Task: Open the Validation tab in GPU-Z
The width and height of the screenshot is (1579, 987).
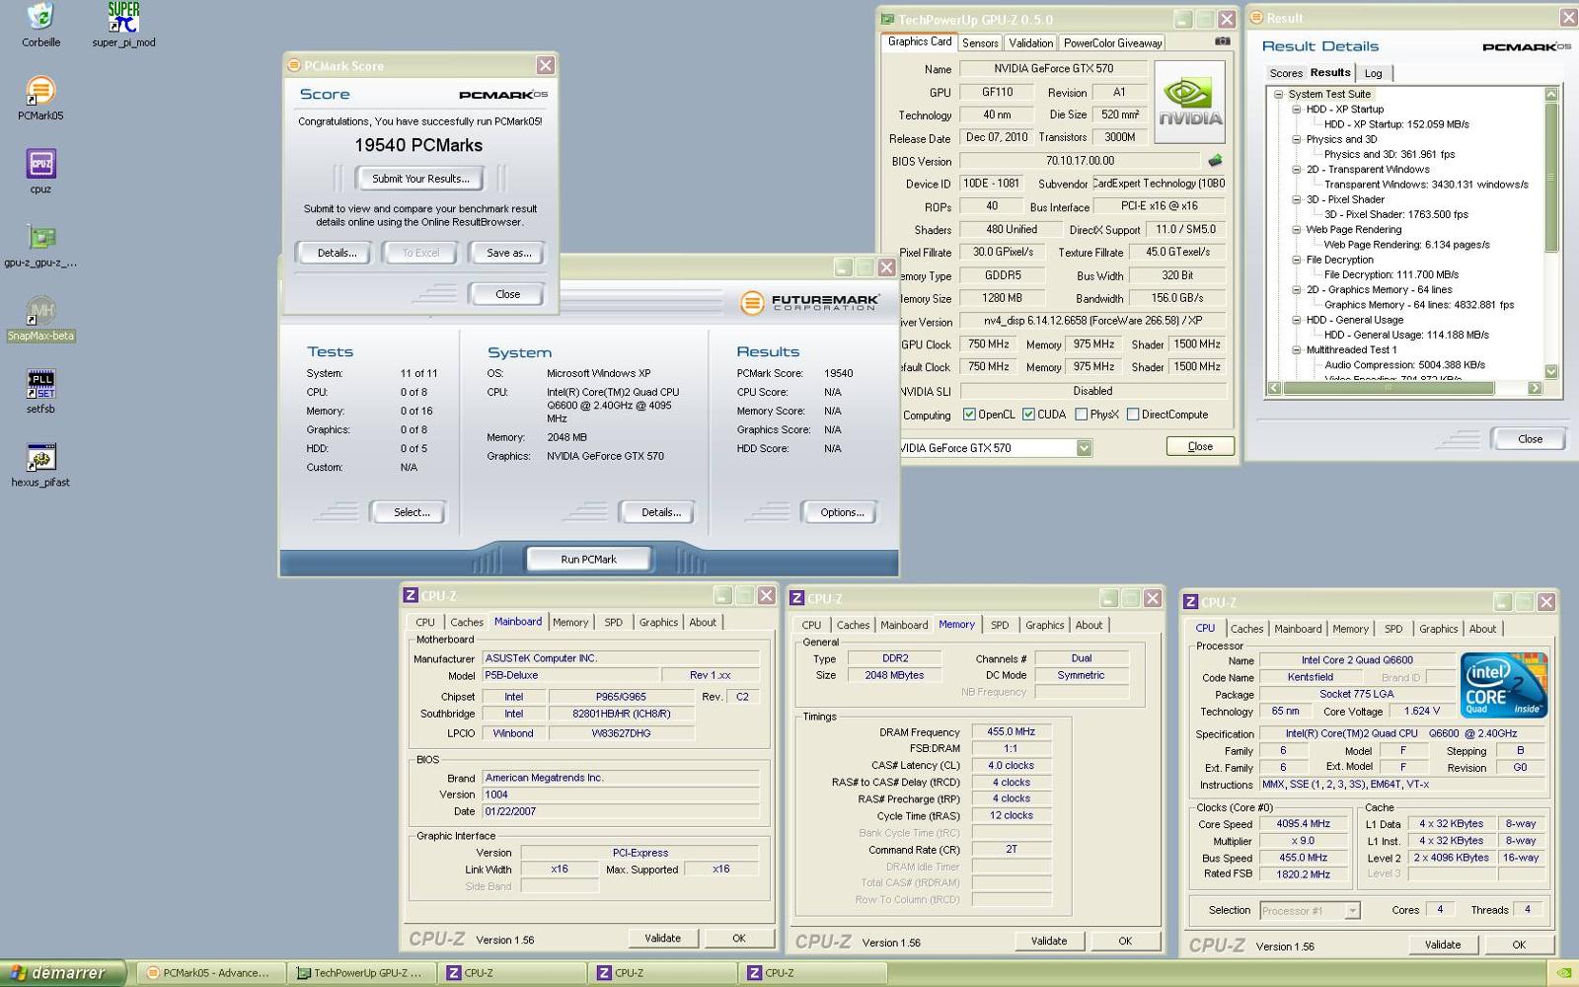Action: 1030,43
